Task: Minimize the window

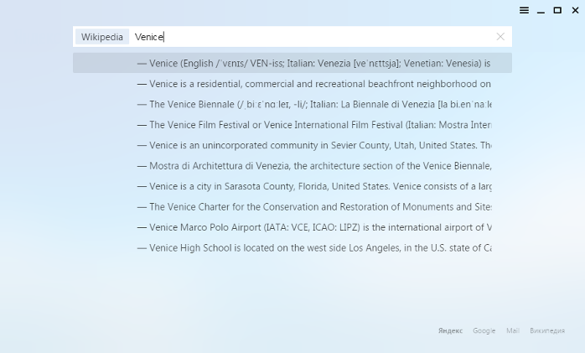Action: [x=541, y=11]
